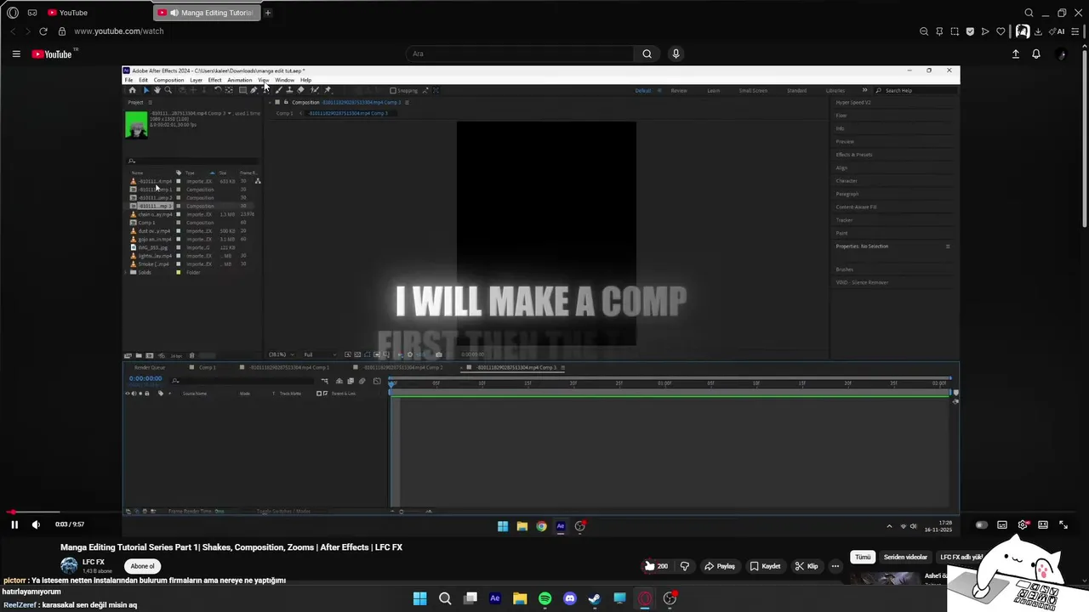This screenshot has width=1089, height=612.
Task: Click the Abone ol subscribe button
Action: 142,566
